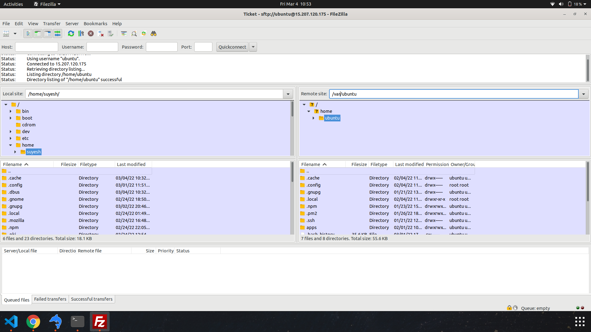Open directory listing filters dialog
The image size is (591, 332).
point(124,34)
